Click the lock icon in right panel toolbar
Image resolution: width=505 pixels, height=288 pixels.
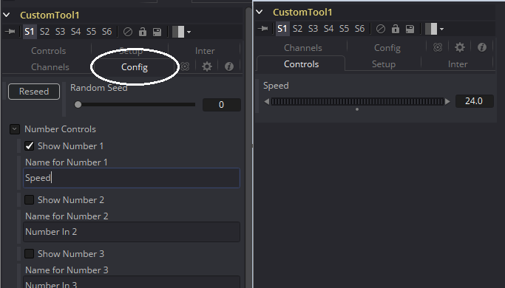(395, 29)
